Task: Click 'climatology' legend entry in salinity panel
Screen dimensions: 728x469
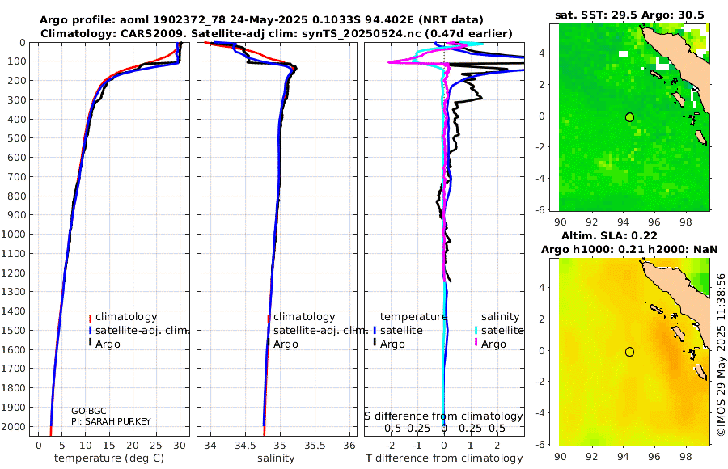Action: [x=304, y=317]
